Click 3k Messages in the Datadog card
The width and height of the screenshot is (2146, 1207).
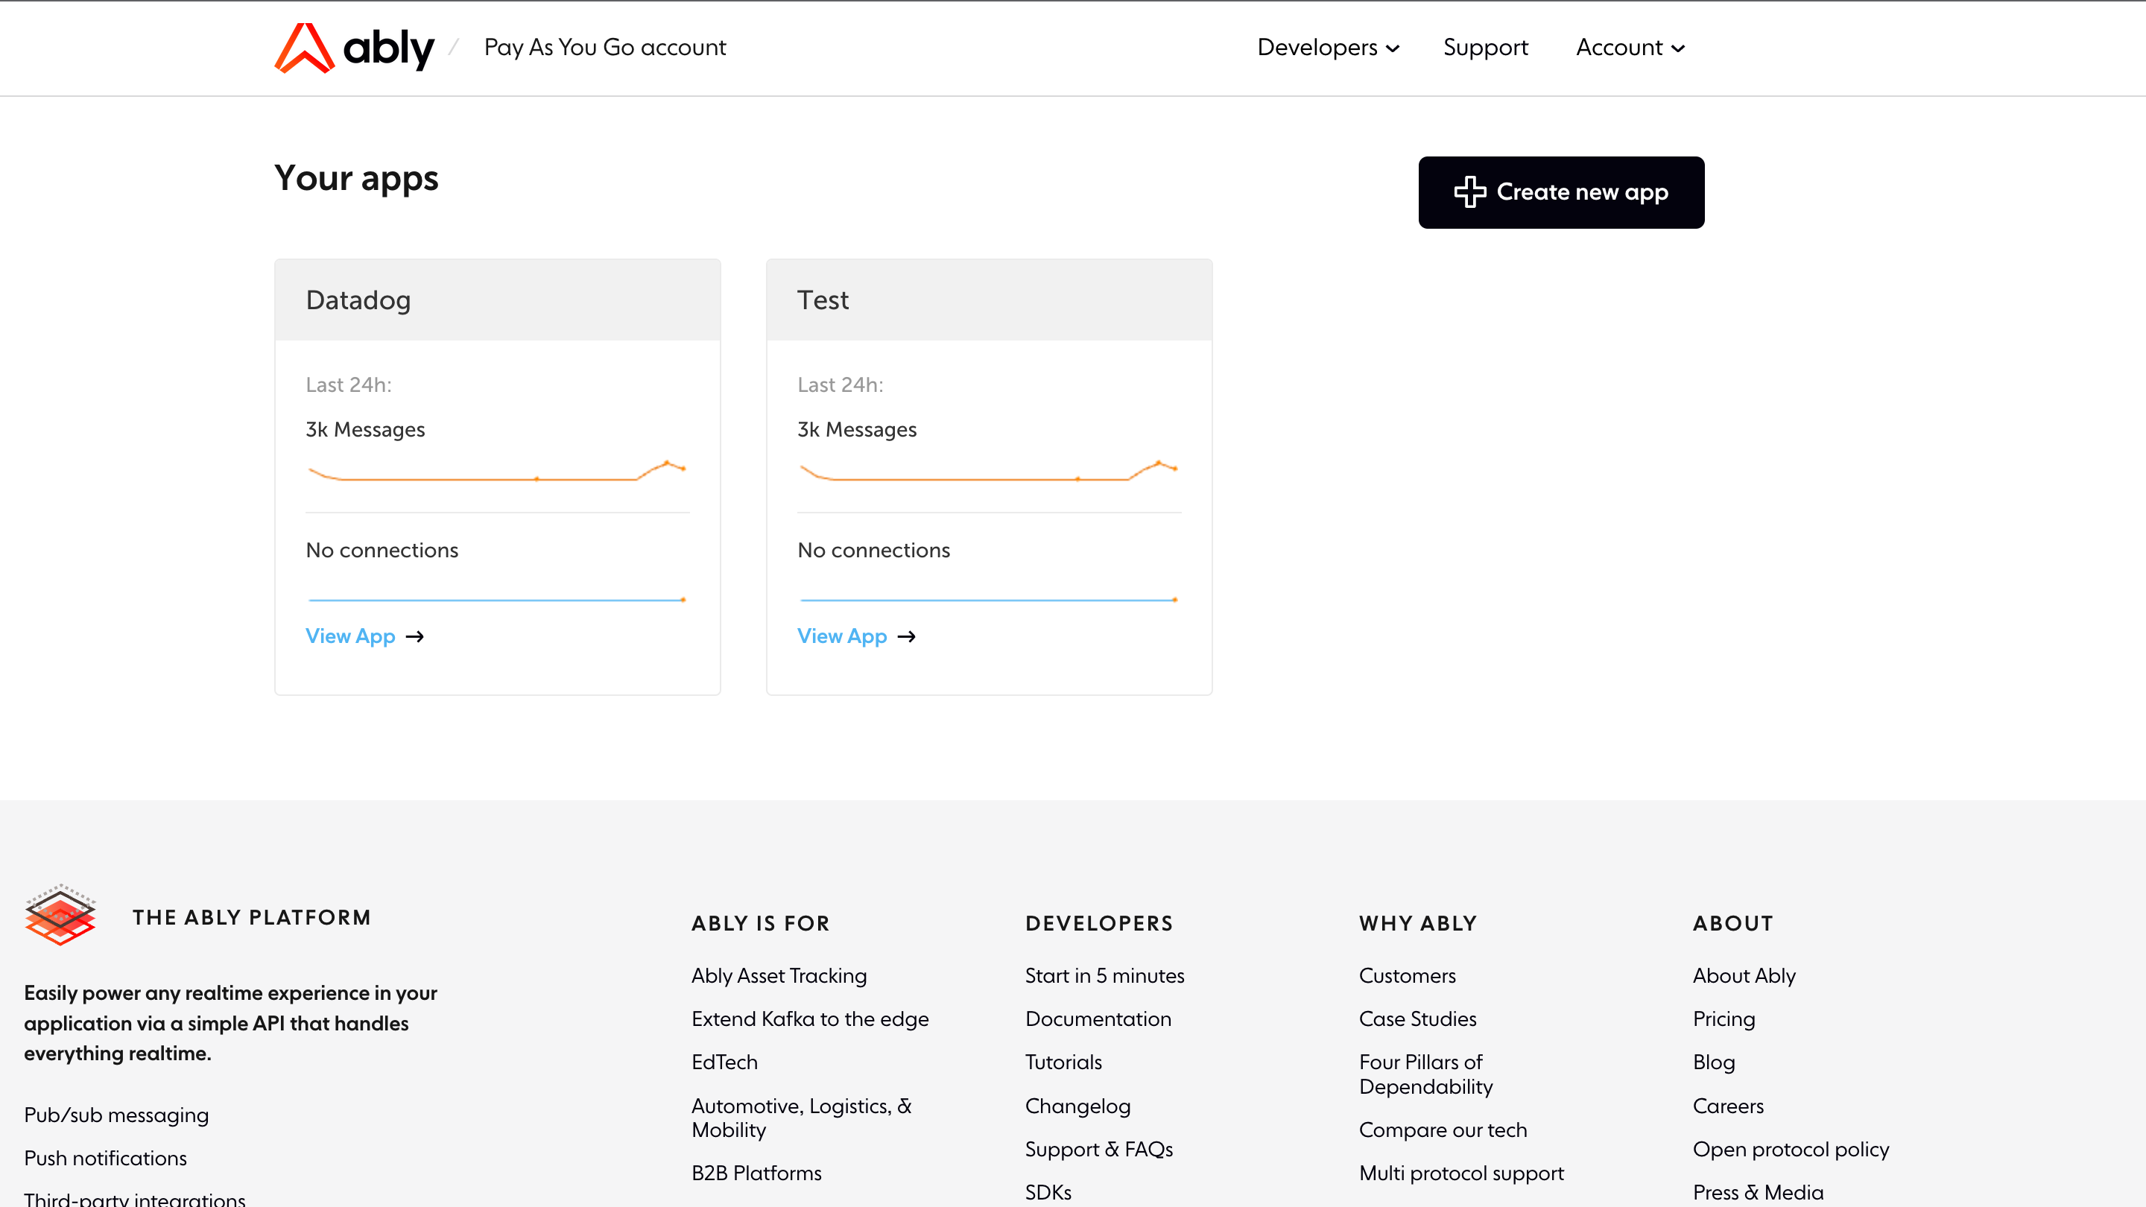[365, 430]
